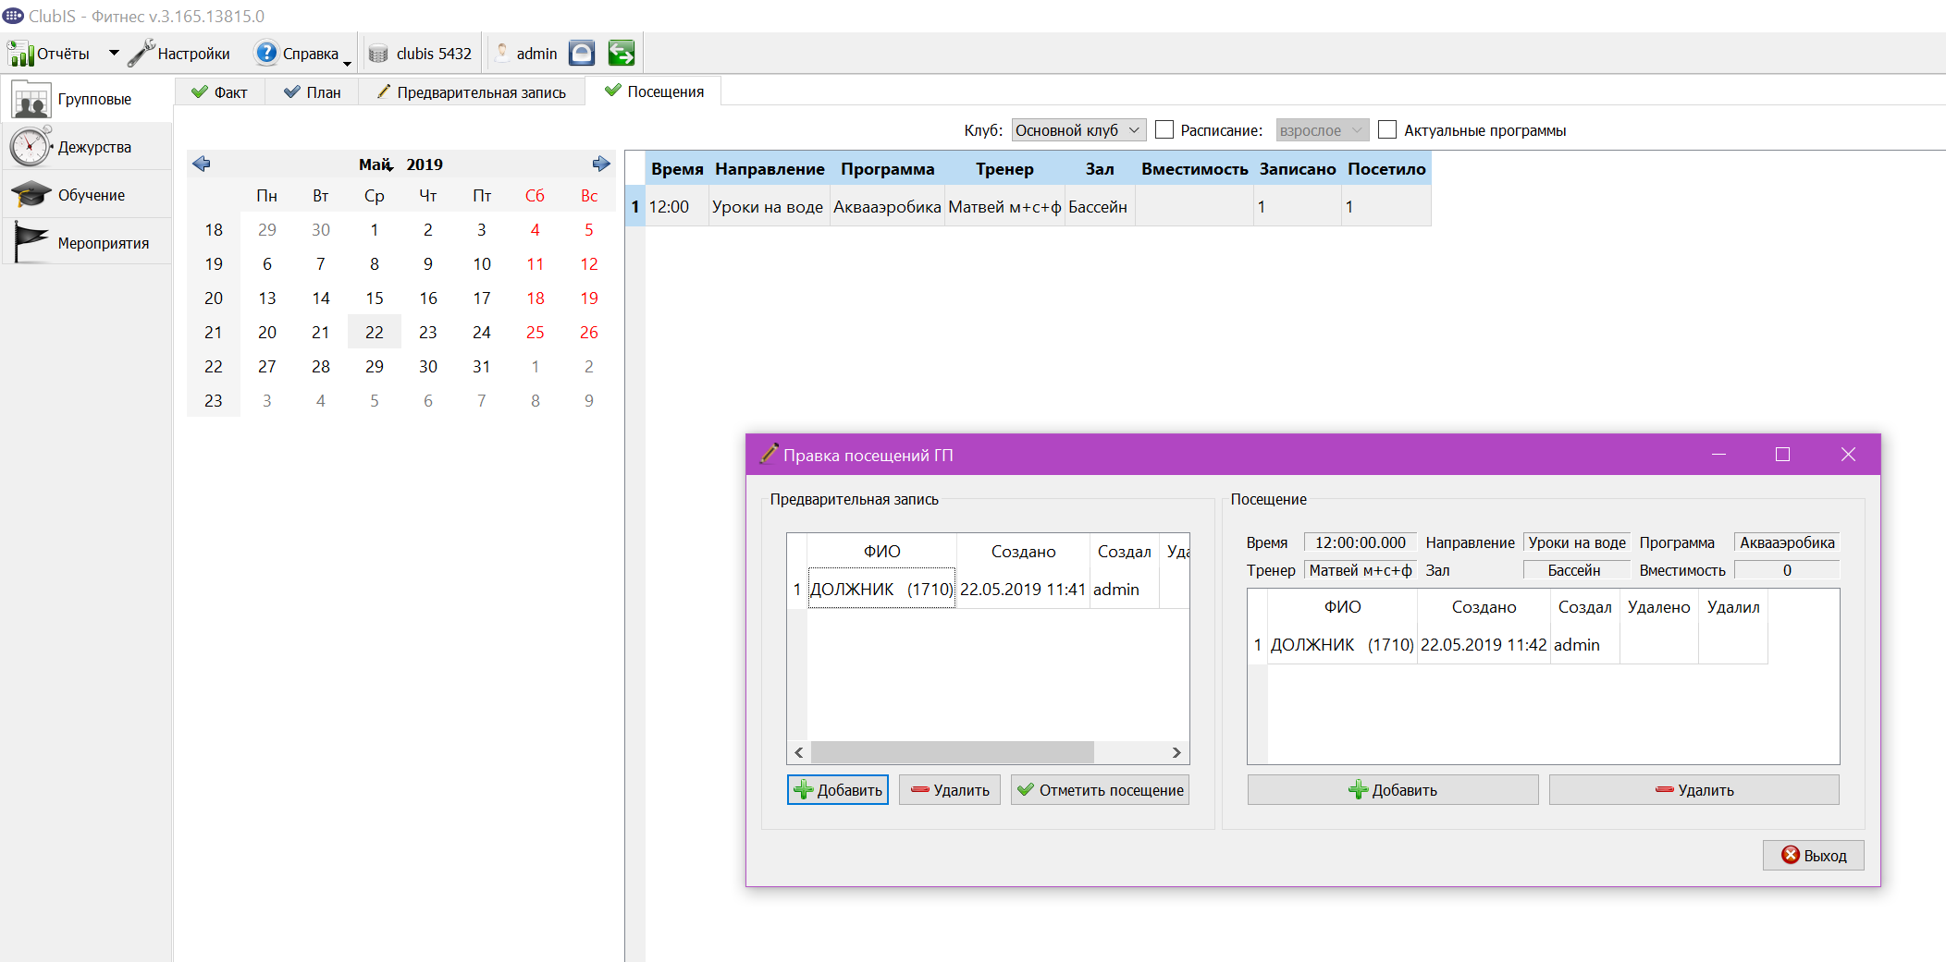1946x962 pixels.
Task: Go to the previous month in the calendar
Action: 202,164
